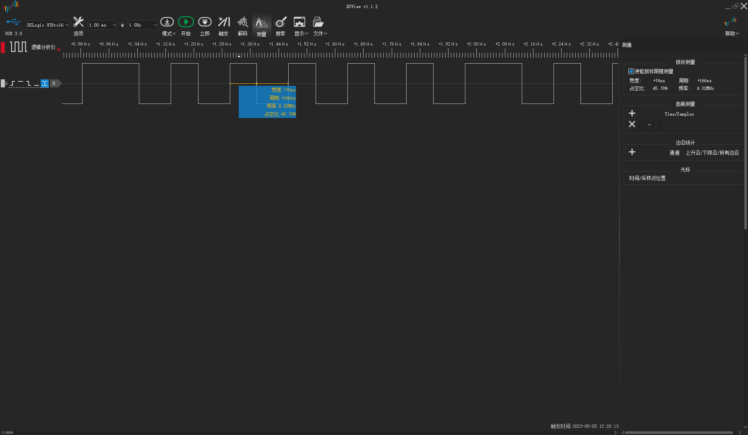748x435 pixels.
Task: Open the DSLogic U3Pro16 device dropdown
Action: 48,25
